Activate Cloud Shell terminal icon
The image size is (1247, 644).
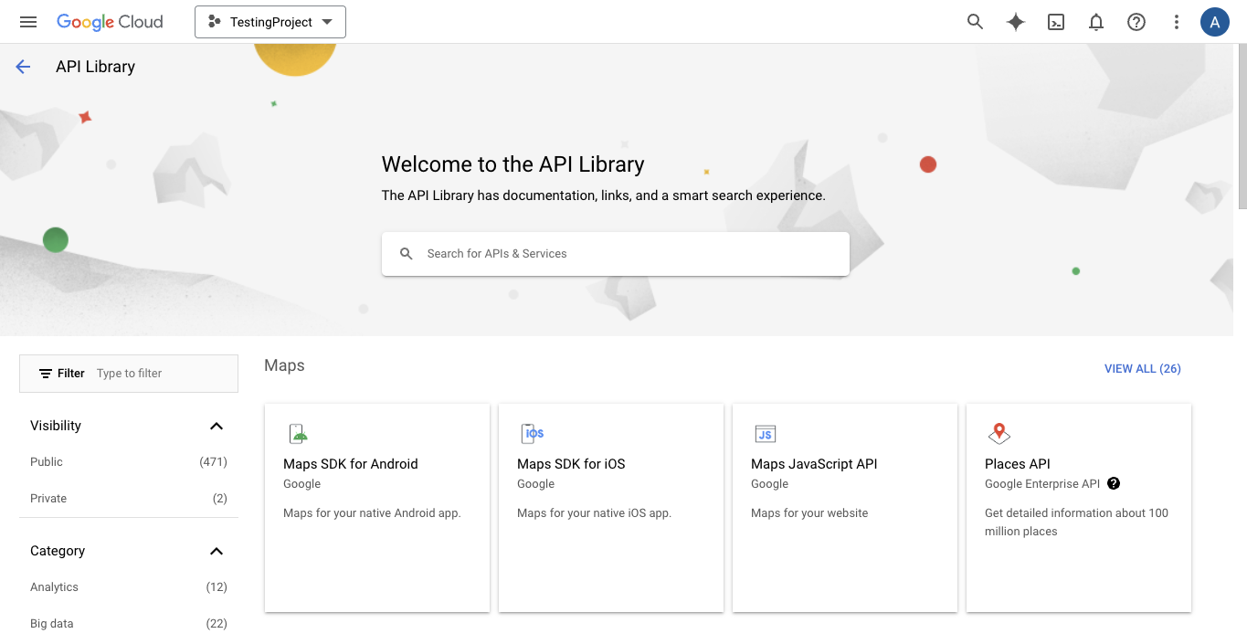1056,22
